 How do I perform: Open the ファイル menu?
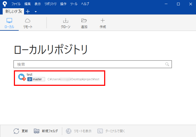[16, 4]
